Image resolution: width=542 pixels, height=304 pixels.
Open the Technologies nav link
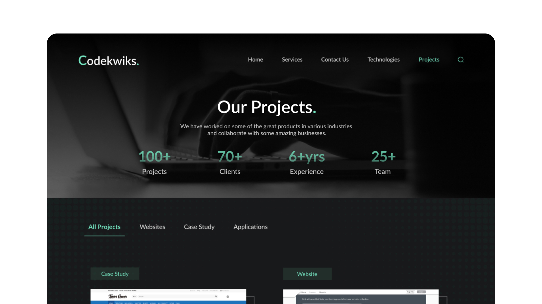pyautogui.click(x=383, y=60)
